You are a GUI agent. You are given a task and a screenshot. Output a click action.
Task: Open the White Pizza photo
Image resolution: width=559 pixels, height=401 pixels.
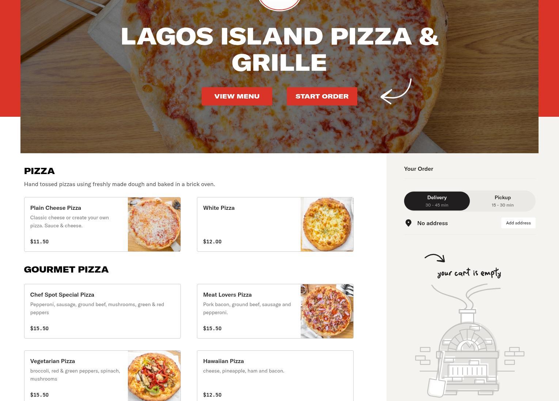[x=327, y=224]
